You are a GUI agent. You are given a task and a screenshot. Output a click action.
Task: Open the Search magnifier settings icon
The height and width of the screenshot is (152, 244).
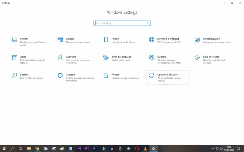coord(14,75)
